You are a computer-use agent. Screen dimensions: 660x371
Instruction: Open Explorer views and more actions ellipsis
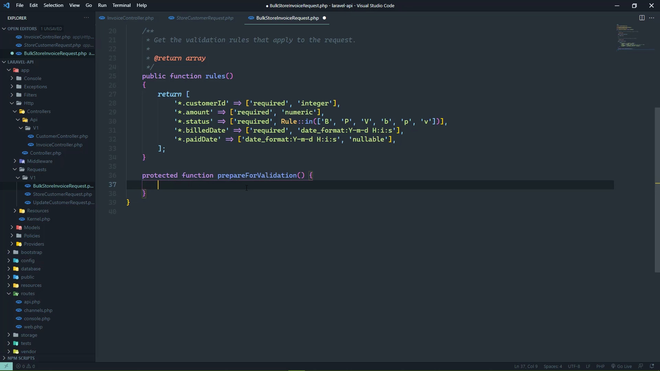tap(86, 18)
